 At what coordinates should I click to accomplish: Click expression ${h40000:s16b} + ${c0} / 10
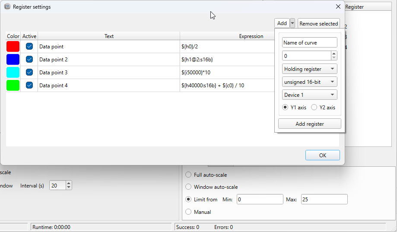pos(213,86)
